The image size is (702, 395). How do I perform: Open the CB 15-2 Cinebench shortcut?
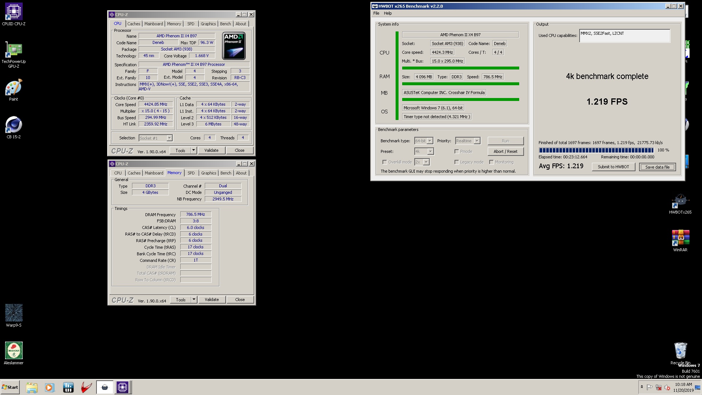(x=14, y=128)
